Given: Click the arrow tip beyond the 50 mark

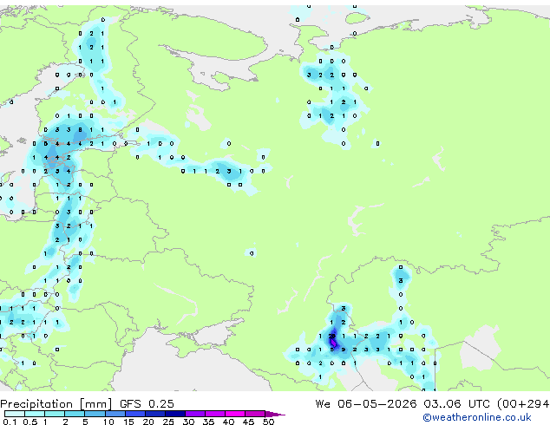Looking at the screenshot, I should point(275,414).
